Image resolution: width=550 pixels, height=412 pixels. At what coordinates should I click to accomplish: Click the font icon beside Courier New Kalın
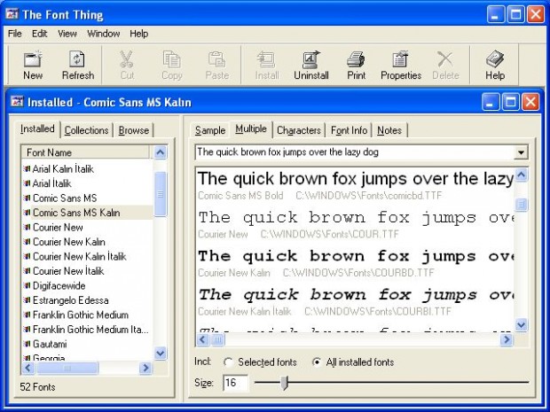point(27,241)
